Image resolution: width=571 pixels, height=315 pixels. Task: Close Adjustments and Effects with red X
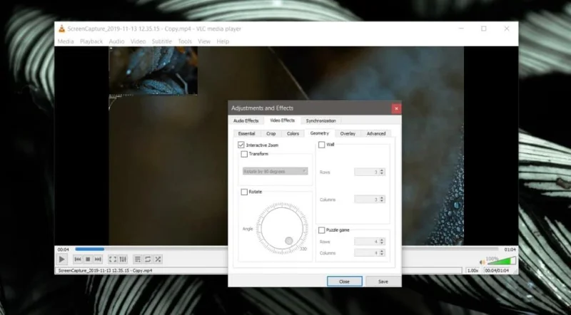click(x=396, y=108)
